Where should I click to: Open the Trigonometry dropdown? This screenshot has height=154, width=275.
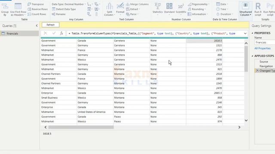point(199,4)
